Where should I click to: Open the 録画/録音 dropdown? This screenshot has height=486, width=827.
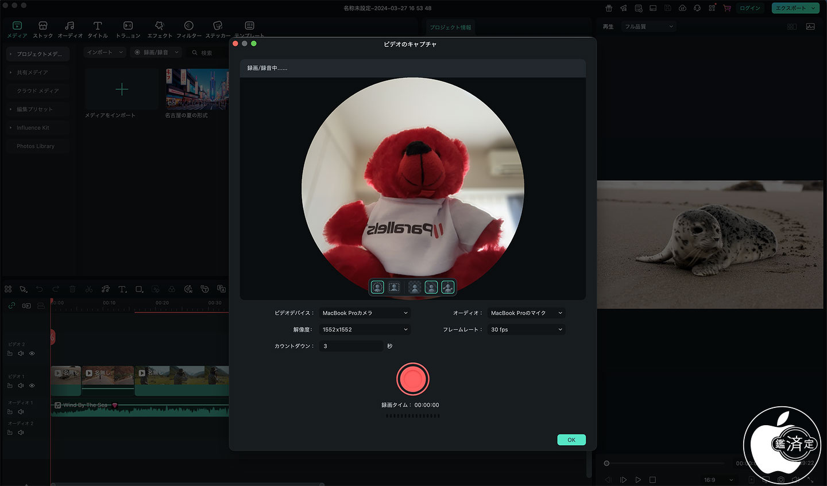click(156, 52)
